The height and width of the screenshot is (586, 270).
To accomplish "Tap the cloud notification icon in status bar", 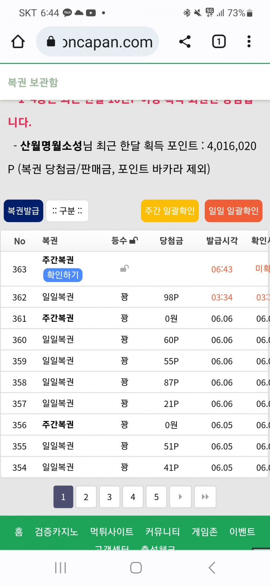I will (79, 13).
